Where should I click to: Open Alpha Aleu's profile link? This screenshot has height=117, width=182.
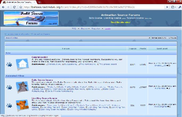(160, 88)
